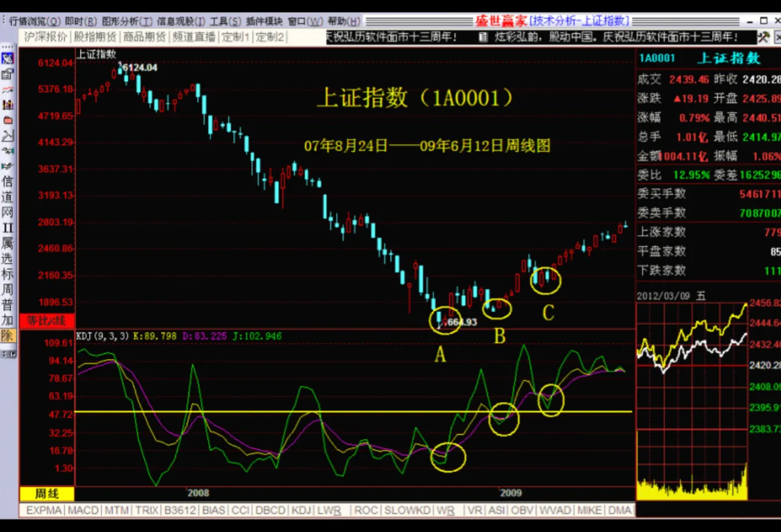
Task: Select the MACD indicator tab
Action: (82, 510)
